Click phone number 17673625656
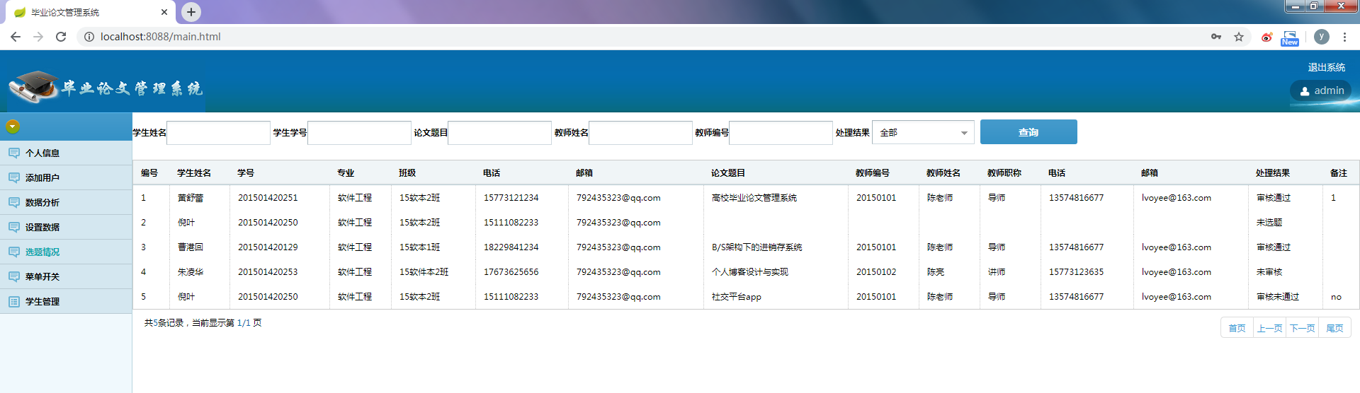1360x393 pixels. point(511,272)
